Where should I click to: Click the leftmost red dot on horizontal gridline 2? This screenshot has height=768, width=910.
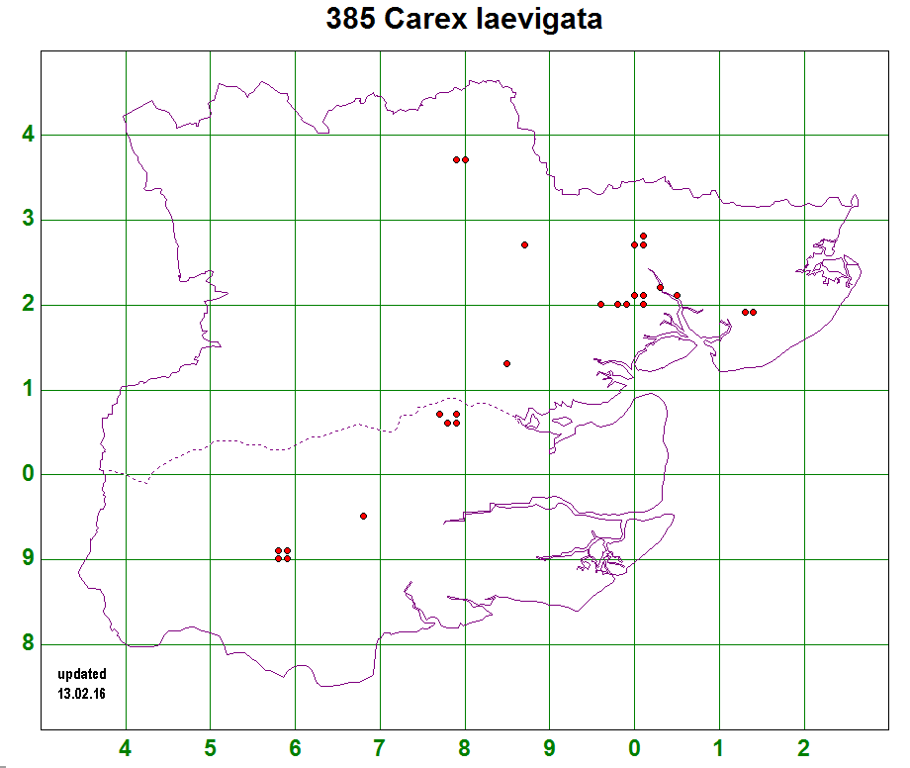[600, 304]
